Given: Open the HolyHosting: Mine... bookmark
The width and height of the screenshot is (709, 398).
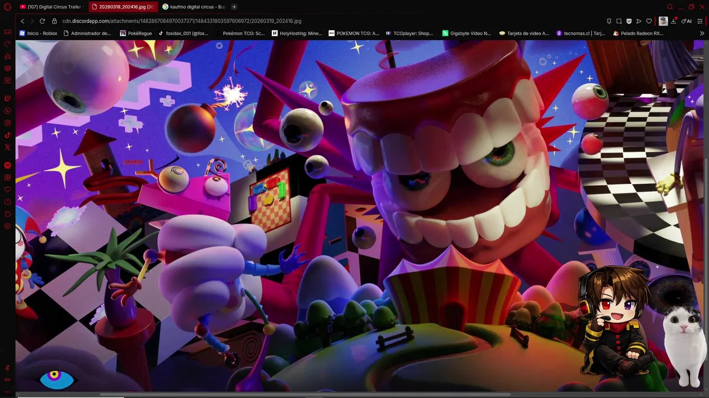Looking at the screenshot, I should coord(297,33).
